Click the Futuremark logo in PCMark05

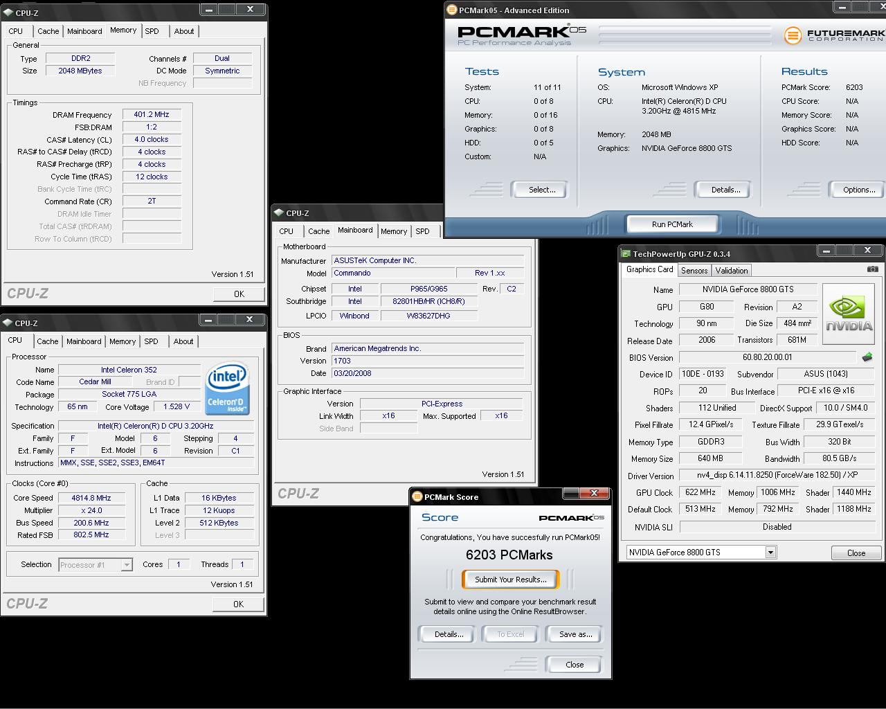click(x=834, y=35)
